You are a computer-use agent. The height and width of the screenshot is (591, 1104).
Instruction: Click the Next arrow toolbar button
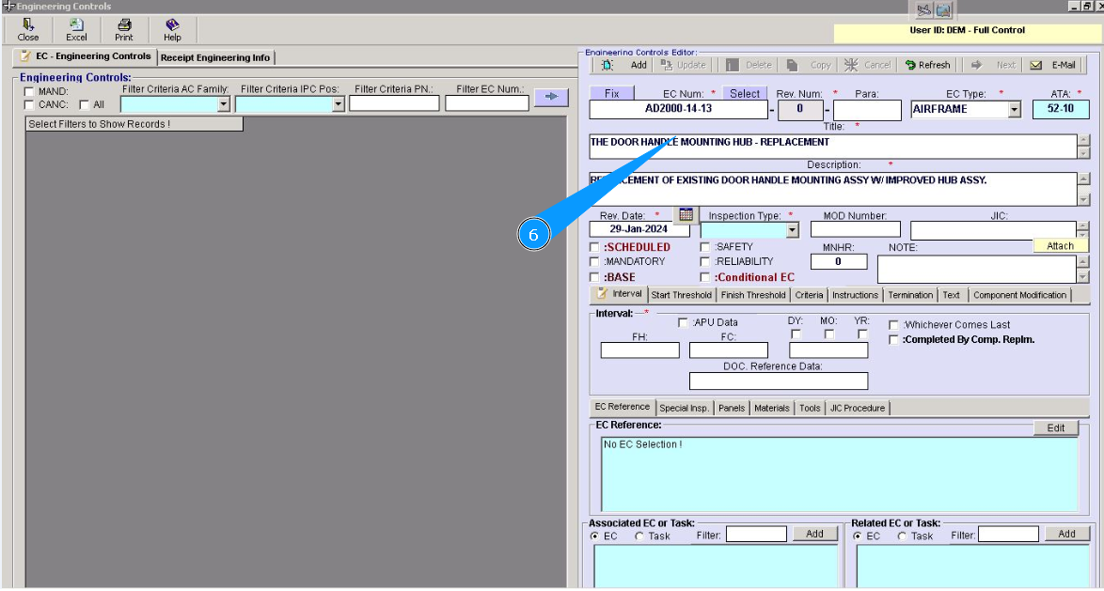[x=993, y=65]
